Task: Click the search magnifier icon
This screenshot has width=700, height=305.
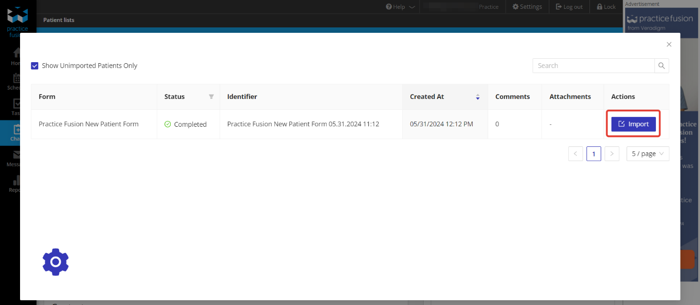Action: [x=661, y=66]
